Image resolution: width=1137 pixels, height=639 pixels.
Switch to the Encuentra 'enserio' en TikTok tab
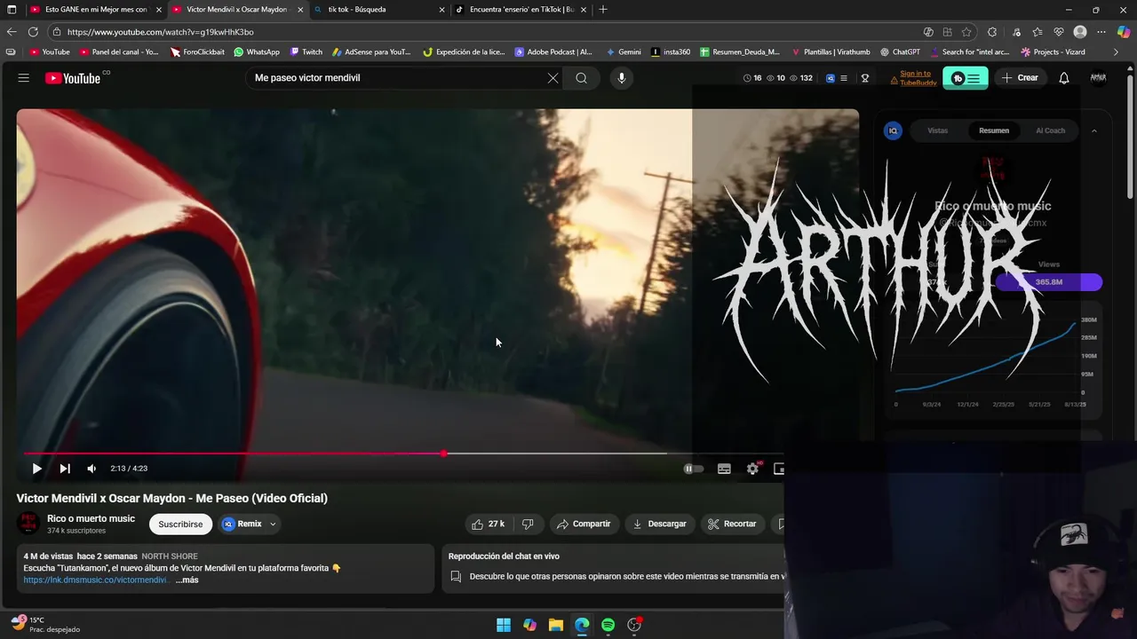point(521,10)
